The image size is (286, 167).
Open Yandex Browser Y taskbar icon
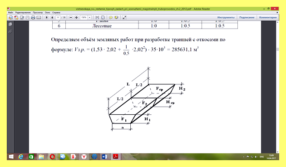click(x=84, y=157)
